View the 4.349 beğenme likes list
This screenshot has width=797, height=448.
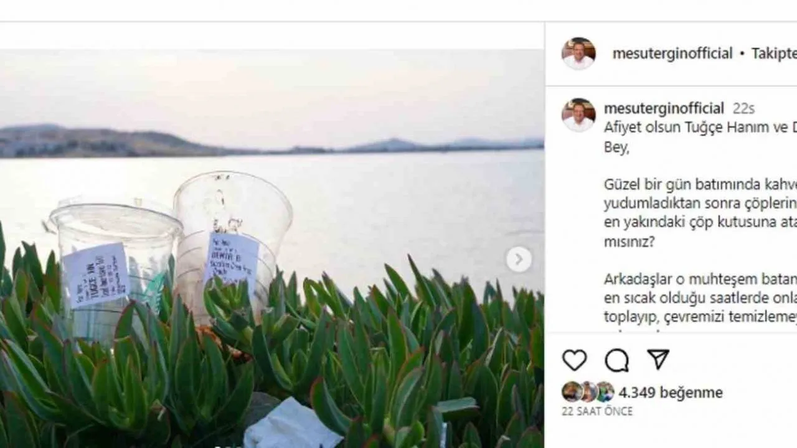[x=671, y=393]
